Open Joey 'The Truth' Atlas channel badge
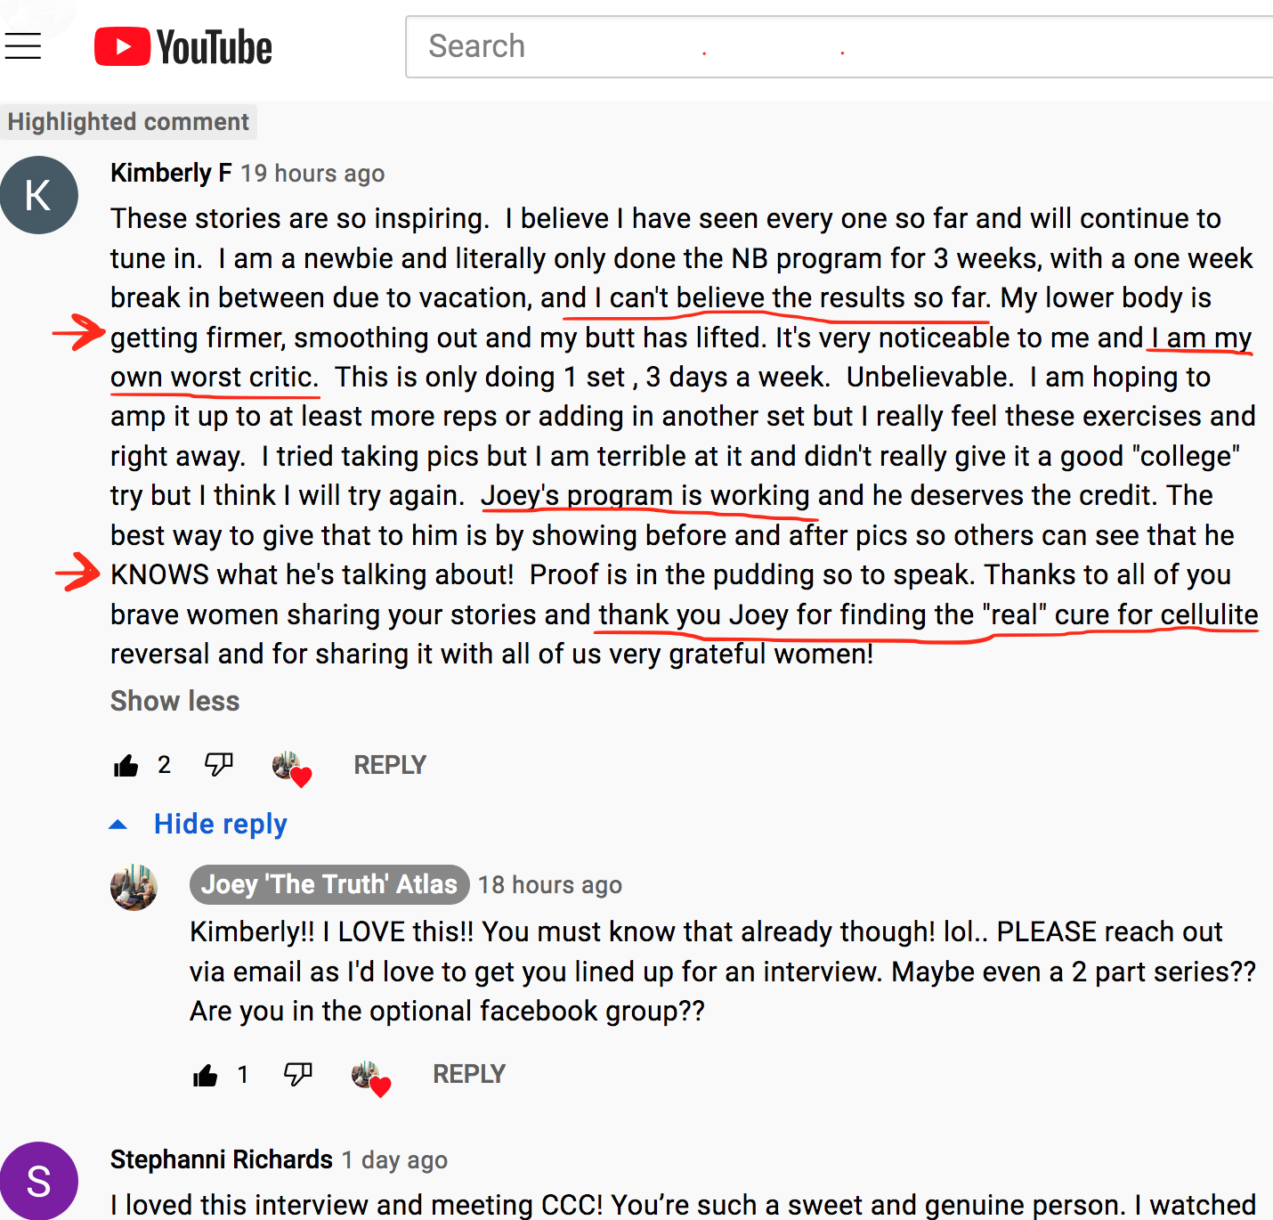Image resolution: width=1273 pixels, height=1220 pixels. click(x=329, y=884)
